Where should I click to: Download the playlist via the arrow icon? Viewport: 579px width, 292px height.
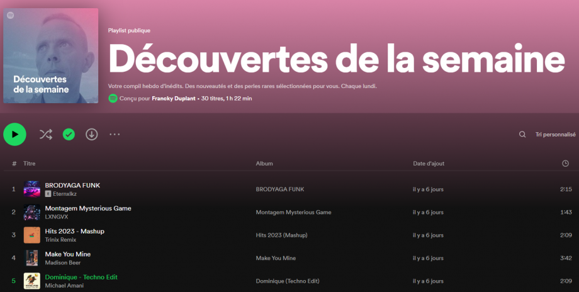click(92, 135)
